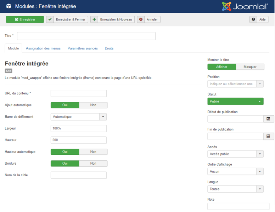Screen dimensions: 275x212
Task: Focus Début de publication date field
Action: (x=235, y=119)
